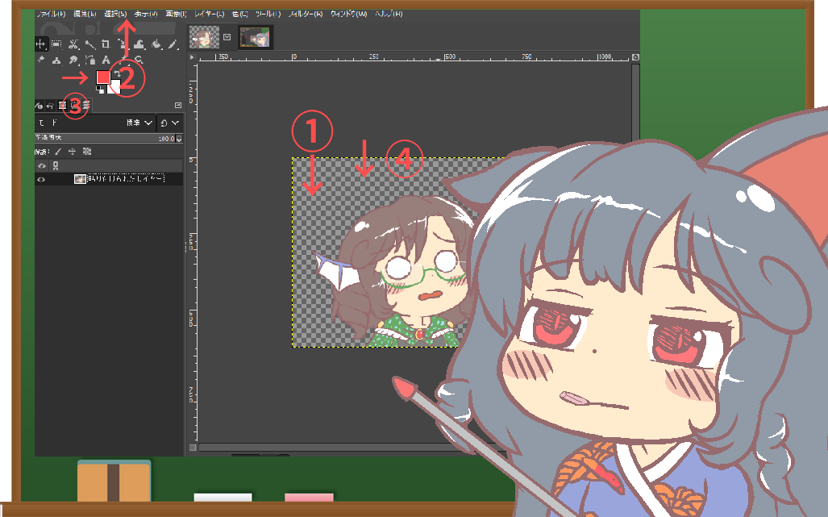Select the Rectangle Select tool

(56, 44)
